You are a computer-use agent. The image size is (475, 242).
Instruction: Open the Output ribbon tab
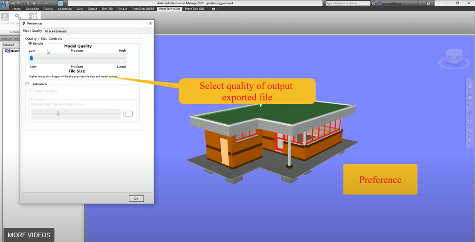[92, 9]
